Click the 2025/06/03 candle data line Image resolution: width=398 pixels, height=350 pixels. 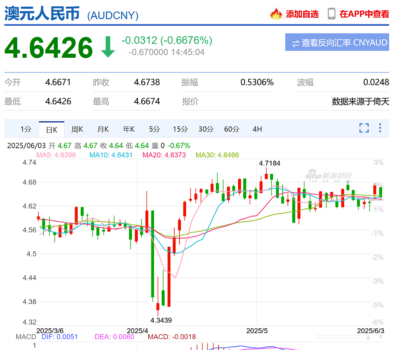click(x=99, y=146)
